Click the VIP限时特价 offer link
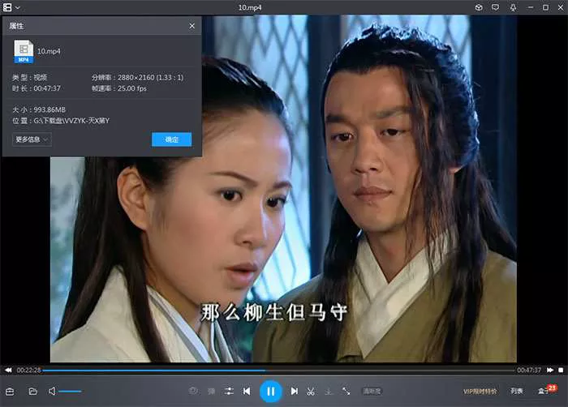The width and height of the screenshot is (568, 407). tap(480, 392)
